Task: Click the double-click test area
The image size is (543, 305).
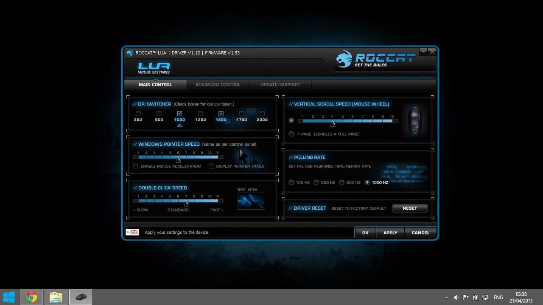Action: (251, 201)
